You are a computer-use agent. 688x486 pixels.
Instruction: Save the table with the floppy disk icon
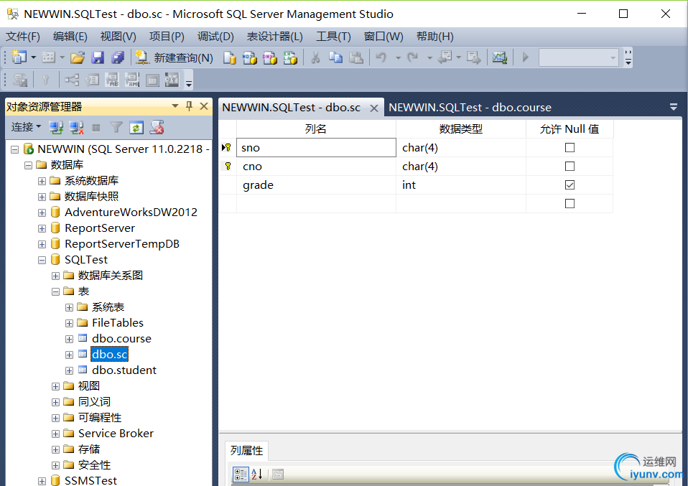tap(98, 57)
